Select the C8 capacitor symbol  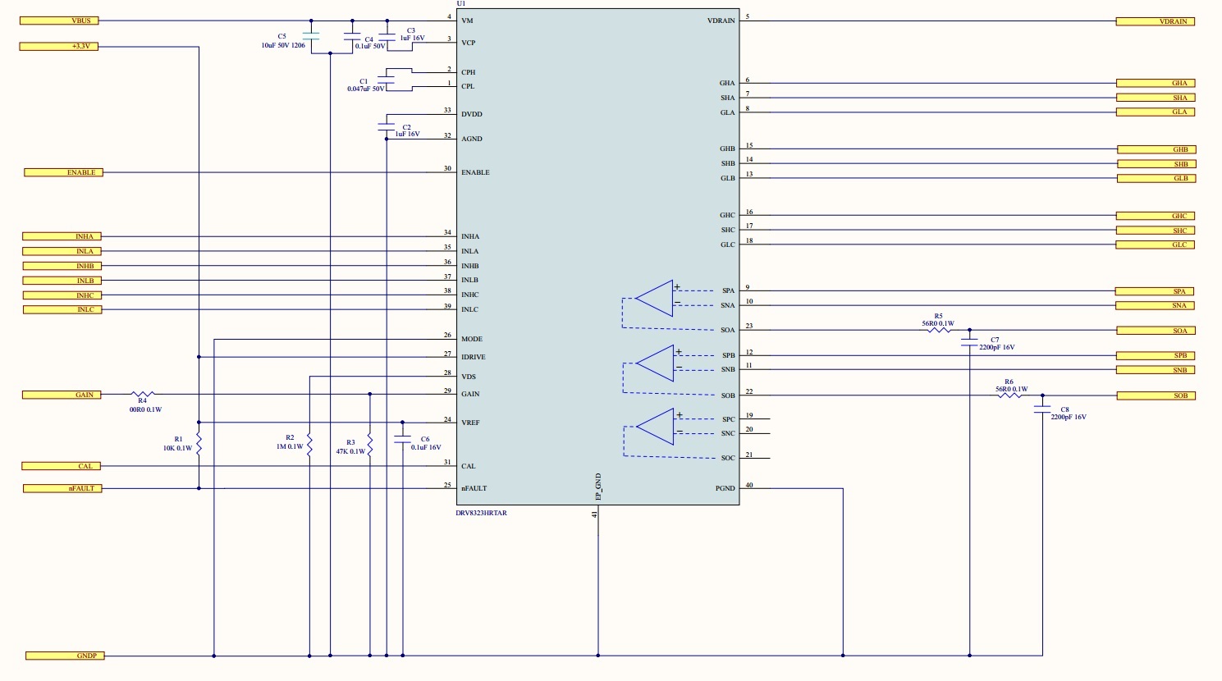1042,408
